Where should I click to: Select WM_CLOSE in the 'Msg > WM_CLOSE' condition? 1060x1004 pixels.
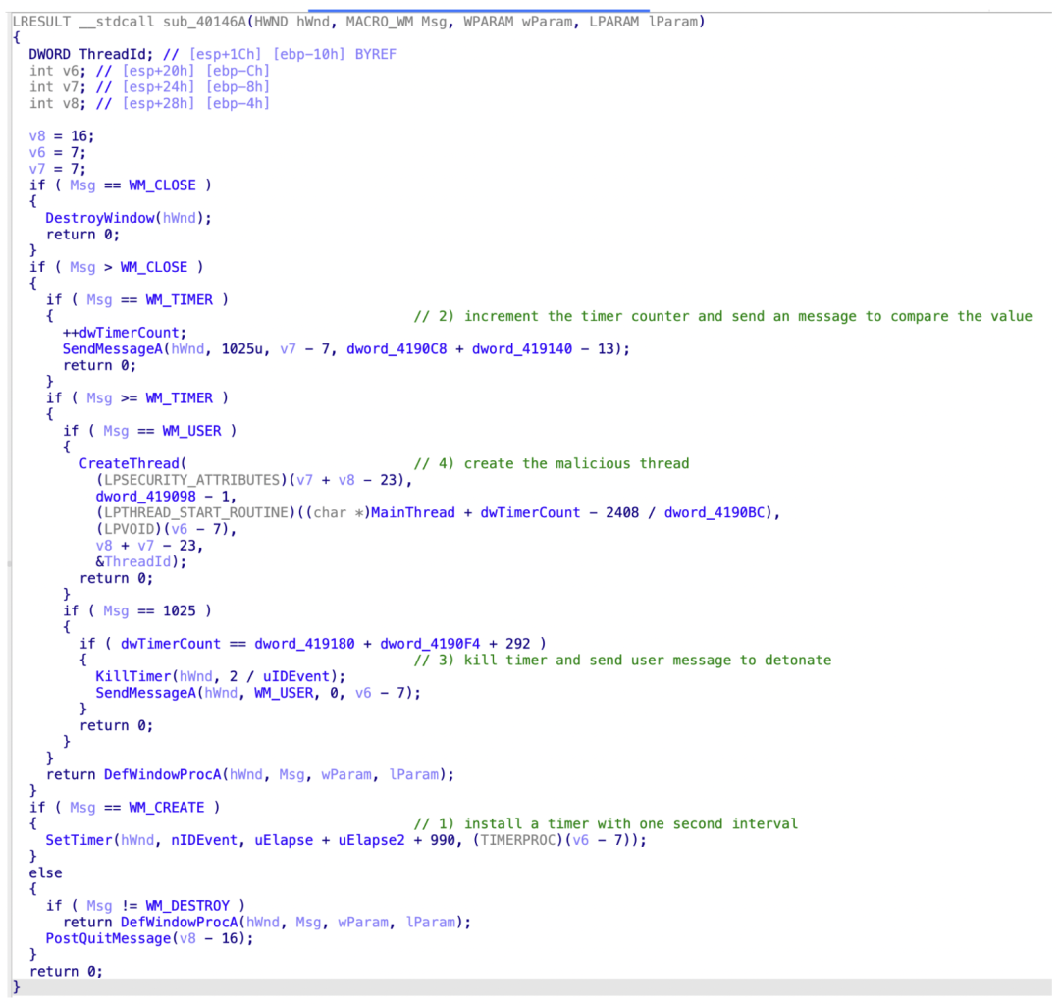154,267
